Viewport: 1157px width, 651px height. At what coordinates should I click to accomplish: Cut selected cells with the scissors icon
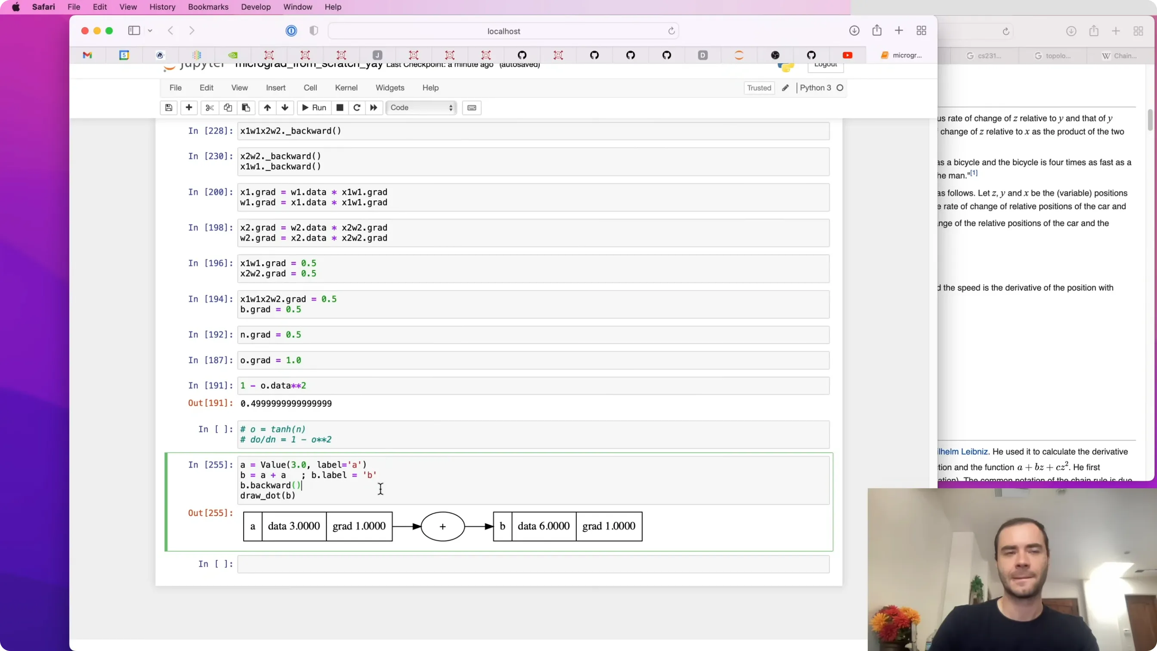tap(209, 108)
